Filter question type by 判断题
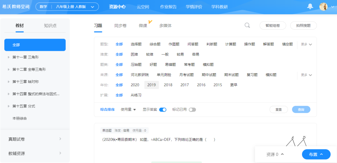 [x=212, y=44]
